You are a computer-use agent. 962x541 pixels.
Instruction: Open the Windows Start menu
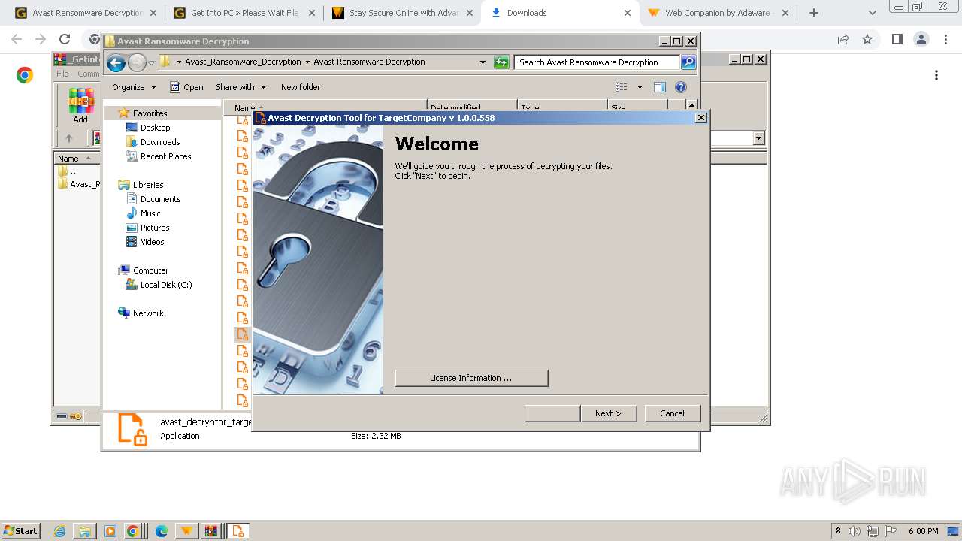click(20, 531)
